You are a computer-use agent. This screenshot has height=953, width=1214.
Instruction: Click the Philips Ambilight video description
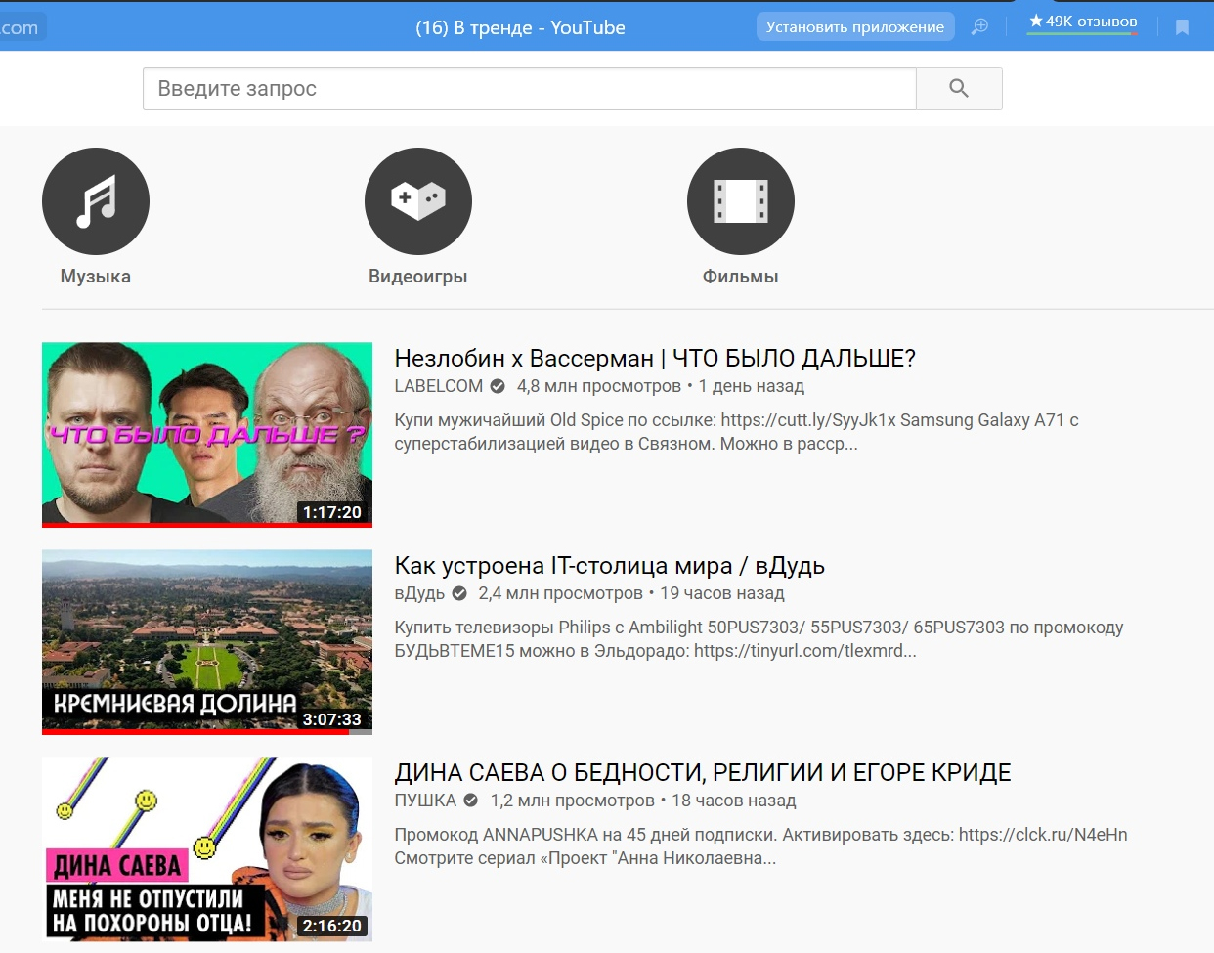(x=759, y=639)
